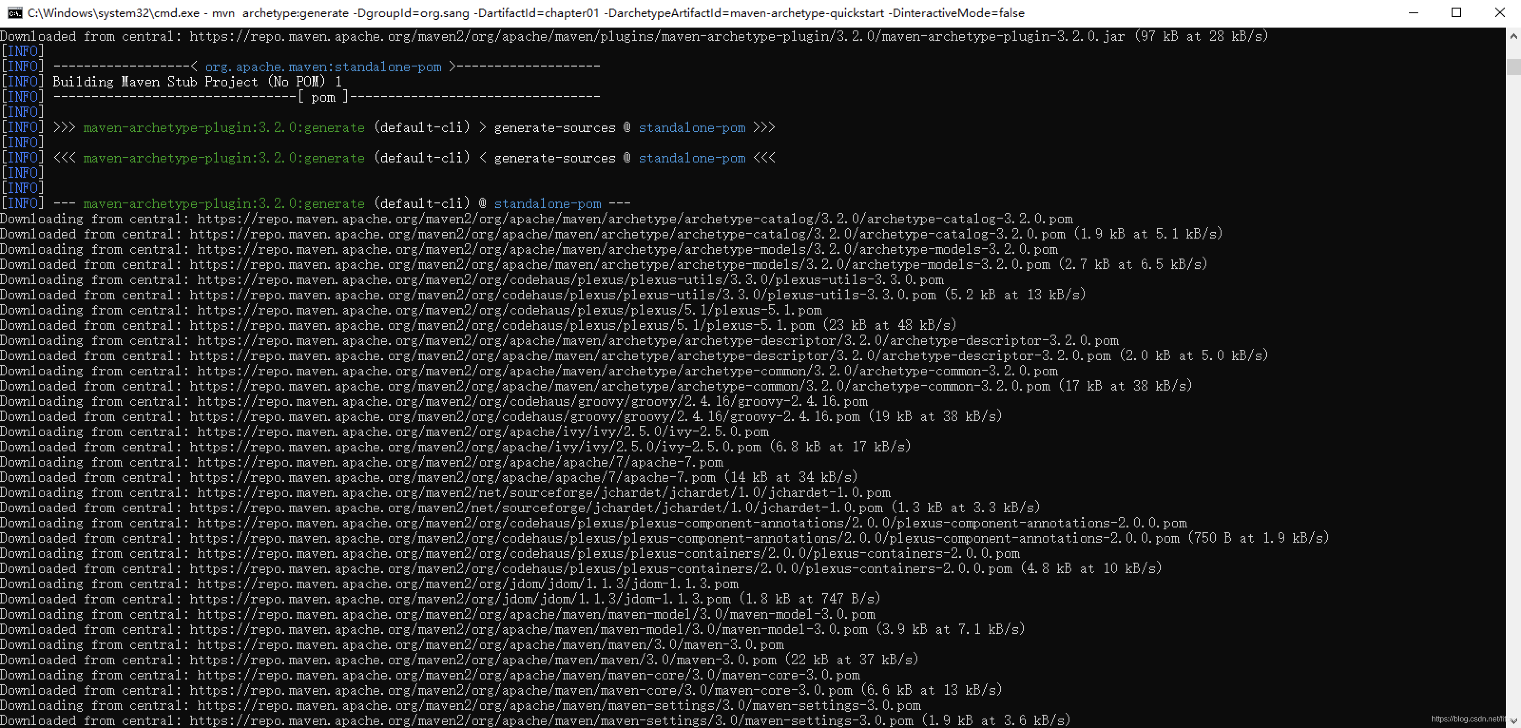
Task: Click the Downloaded archetype-catalog line showing 1.9 kB
Action: 611,234
